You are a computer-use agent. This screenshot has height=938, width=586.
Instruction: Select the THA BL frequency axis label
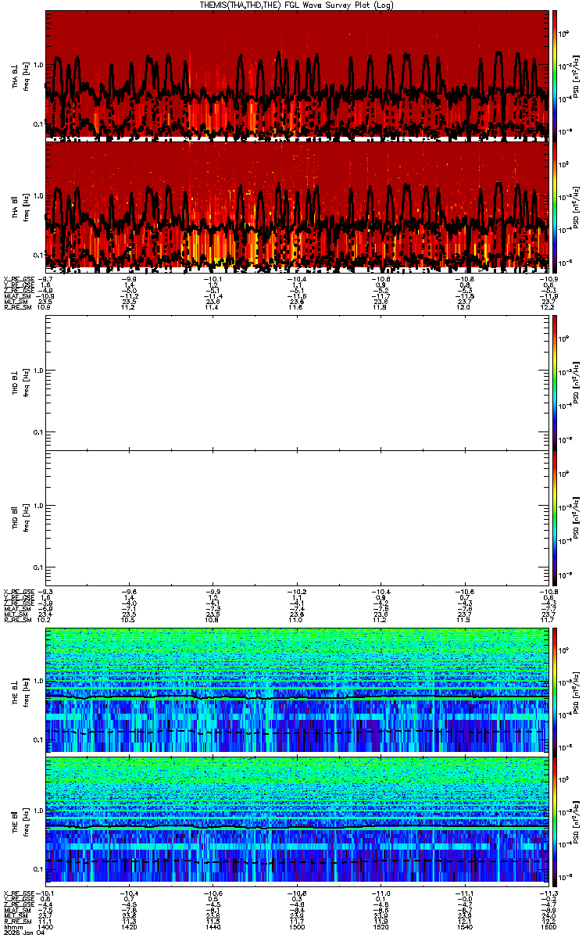point(20,76)
